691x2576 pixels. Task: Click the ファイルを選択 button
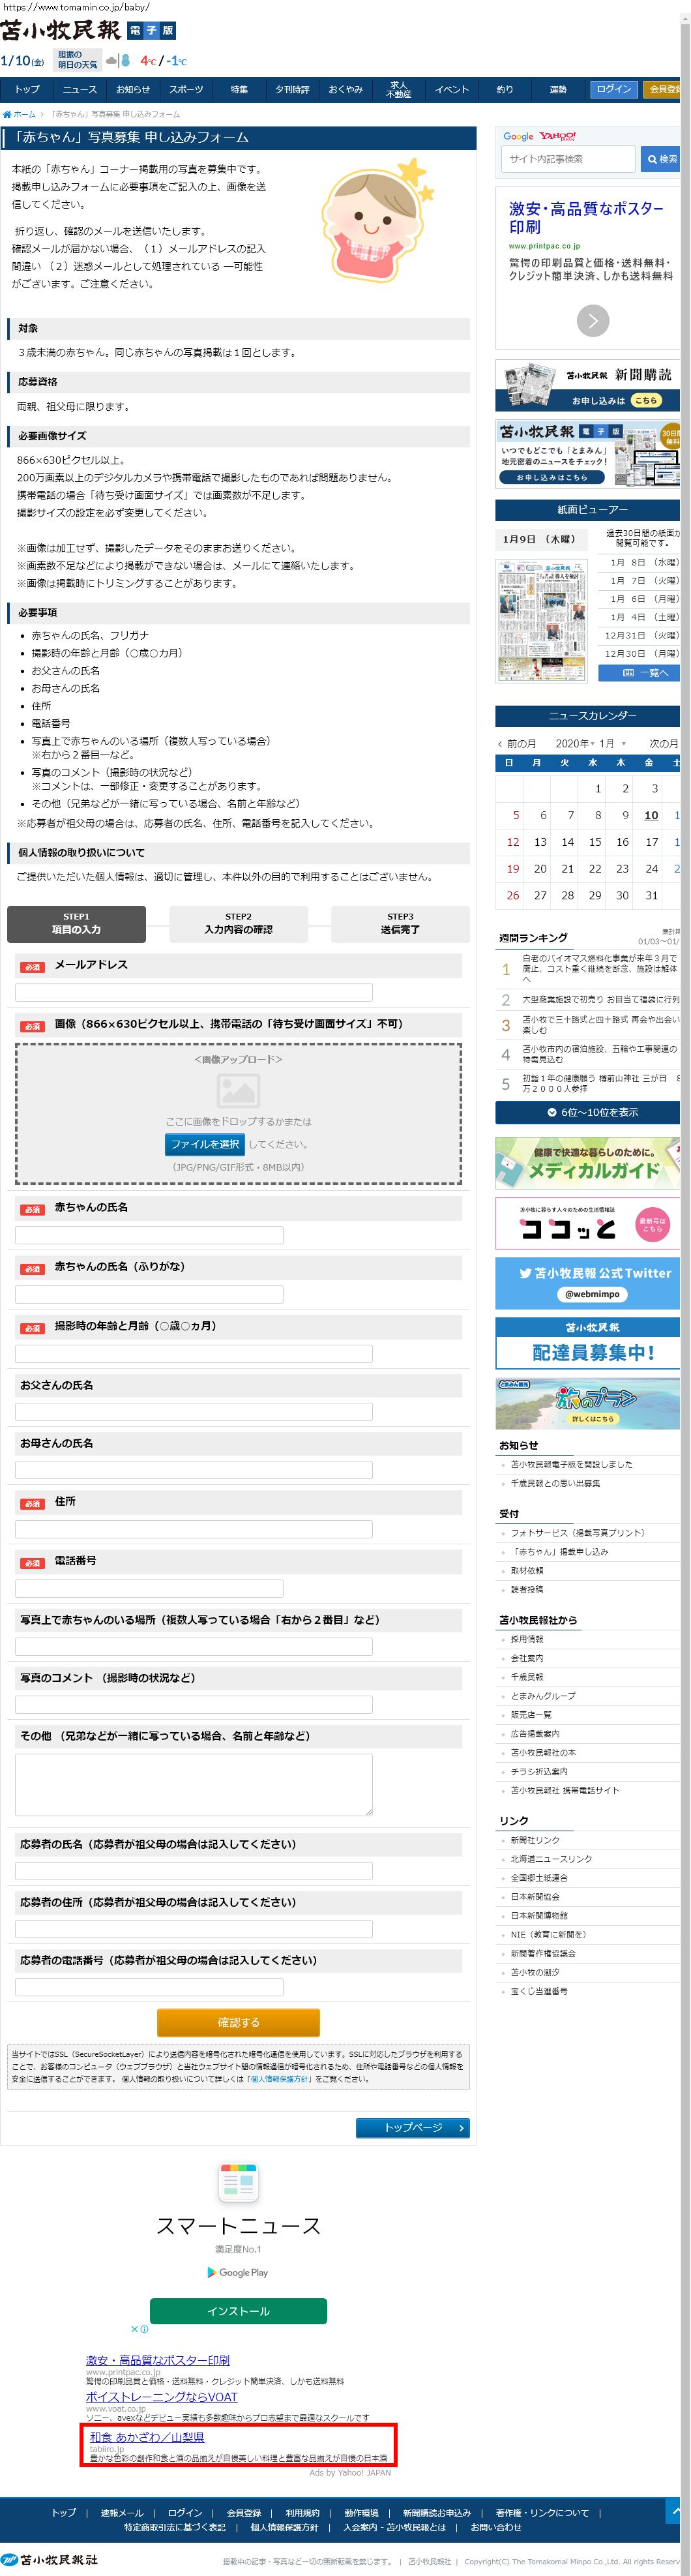205,1144
